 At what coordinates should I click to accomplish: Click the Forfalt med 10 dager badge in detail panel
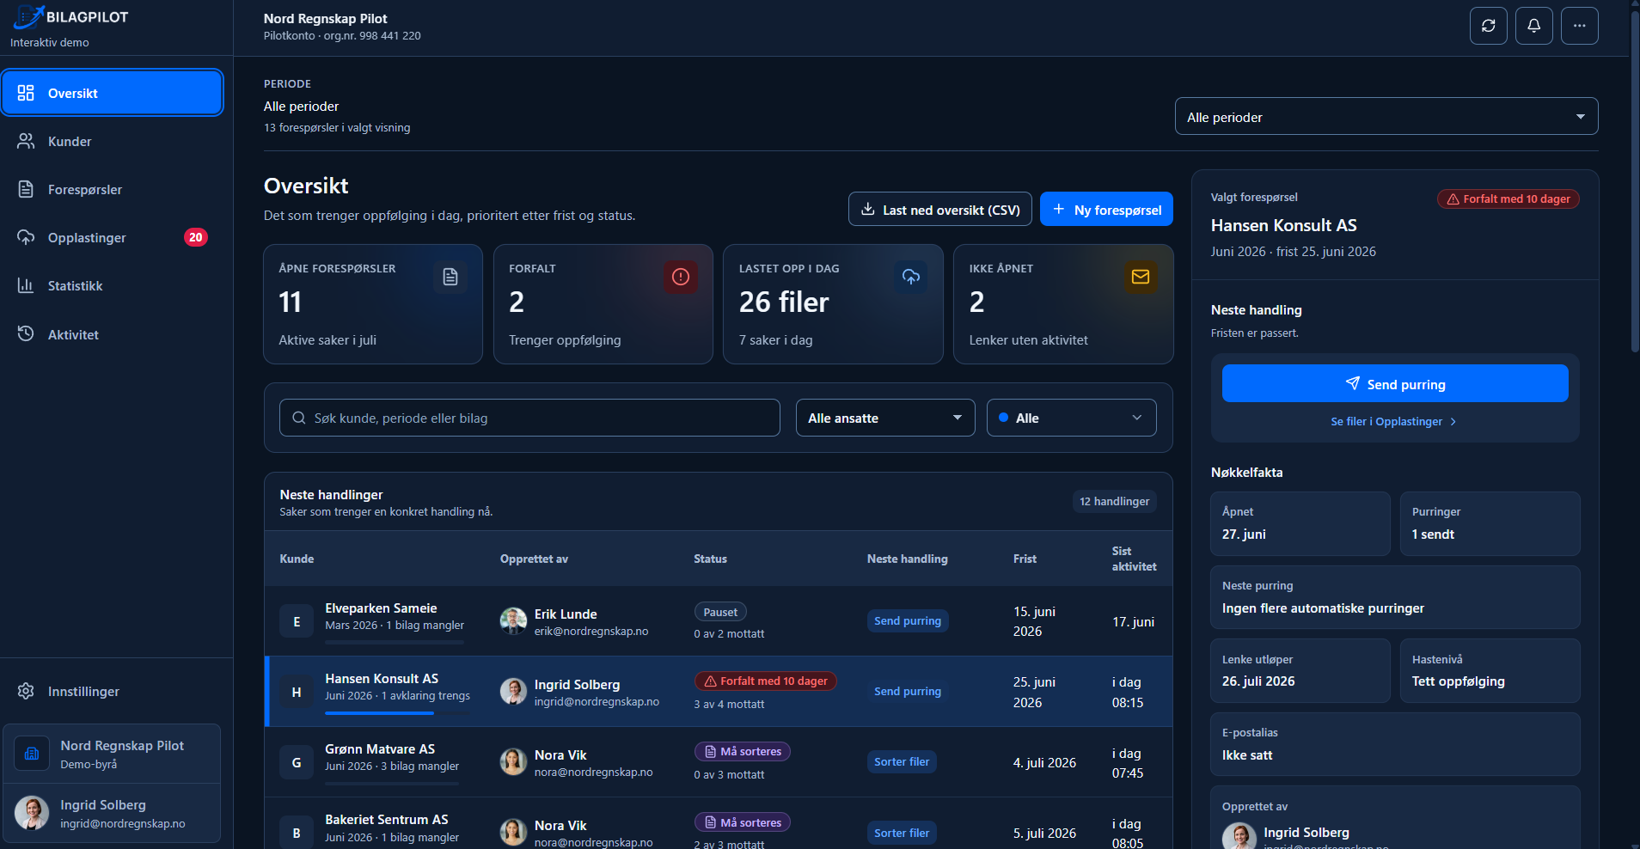coord(1508,199)
